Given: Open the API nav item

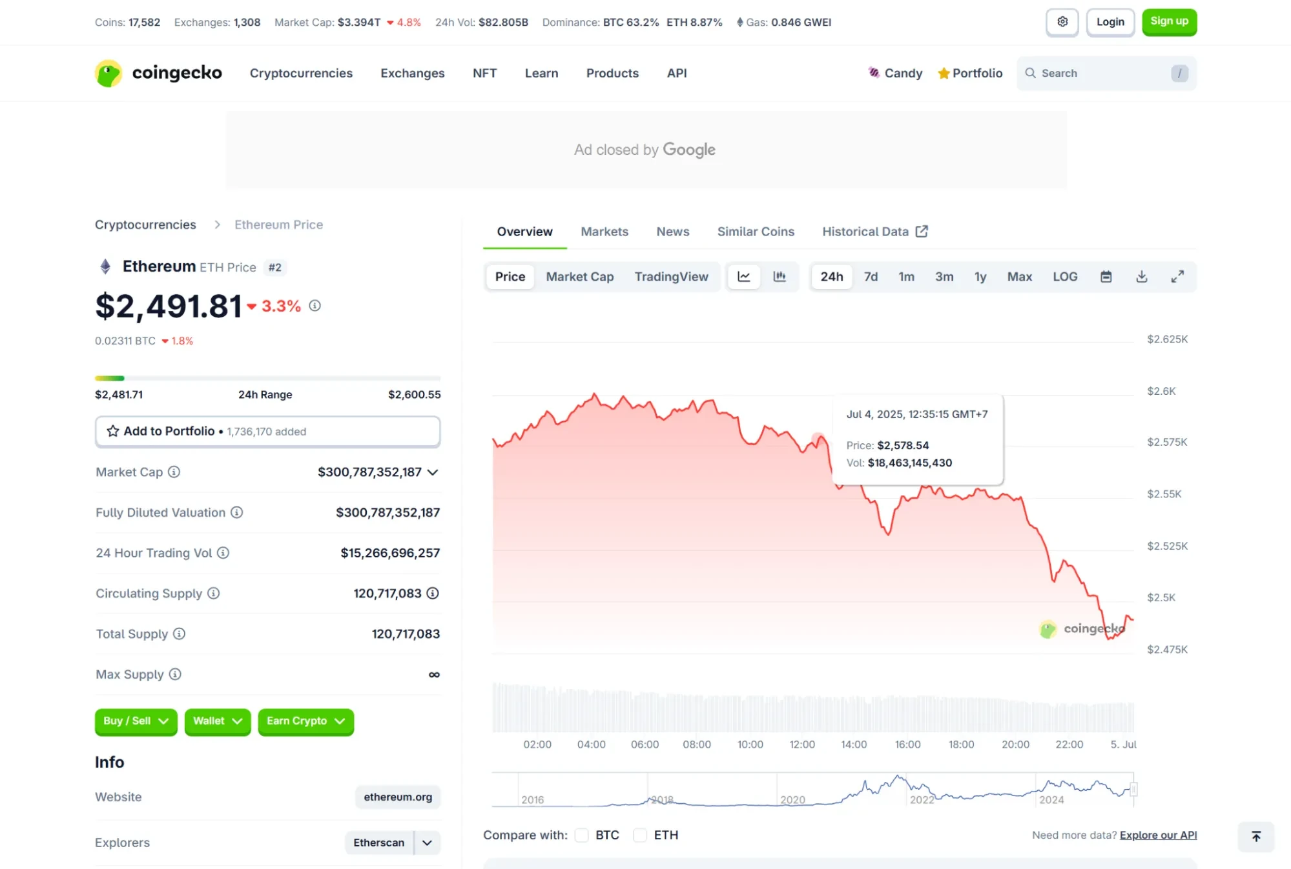Looking at the screenshot, I should 676,73.
